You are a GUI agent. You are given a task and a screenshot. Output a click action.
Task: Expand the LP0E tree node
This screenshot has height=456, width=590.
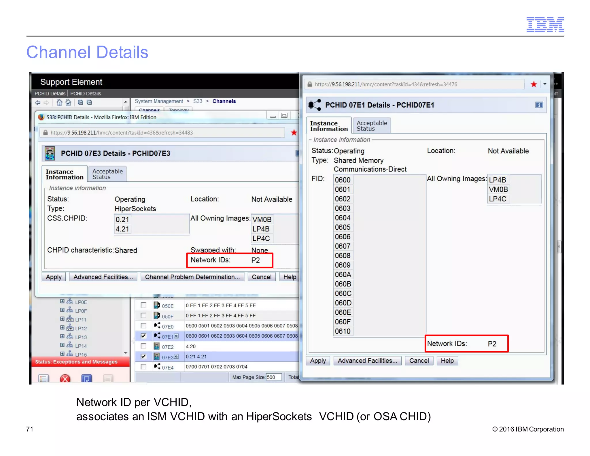[x=62, y=302]
